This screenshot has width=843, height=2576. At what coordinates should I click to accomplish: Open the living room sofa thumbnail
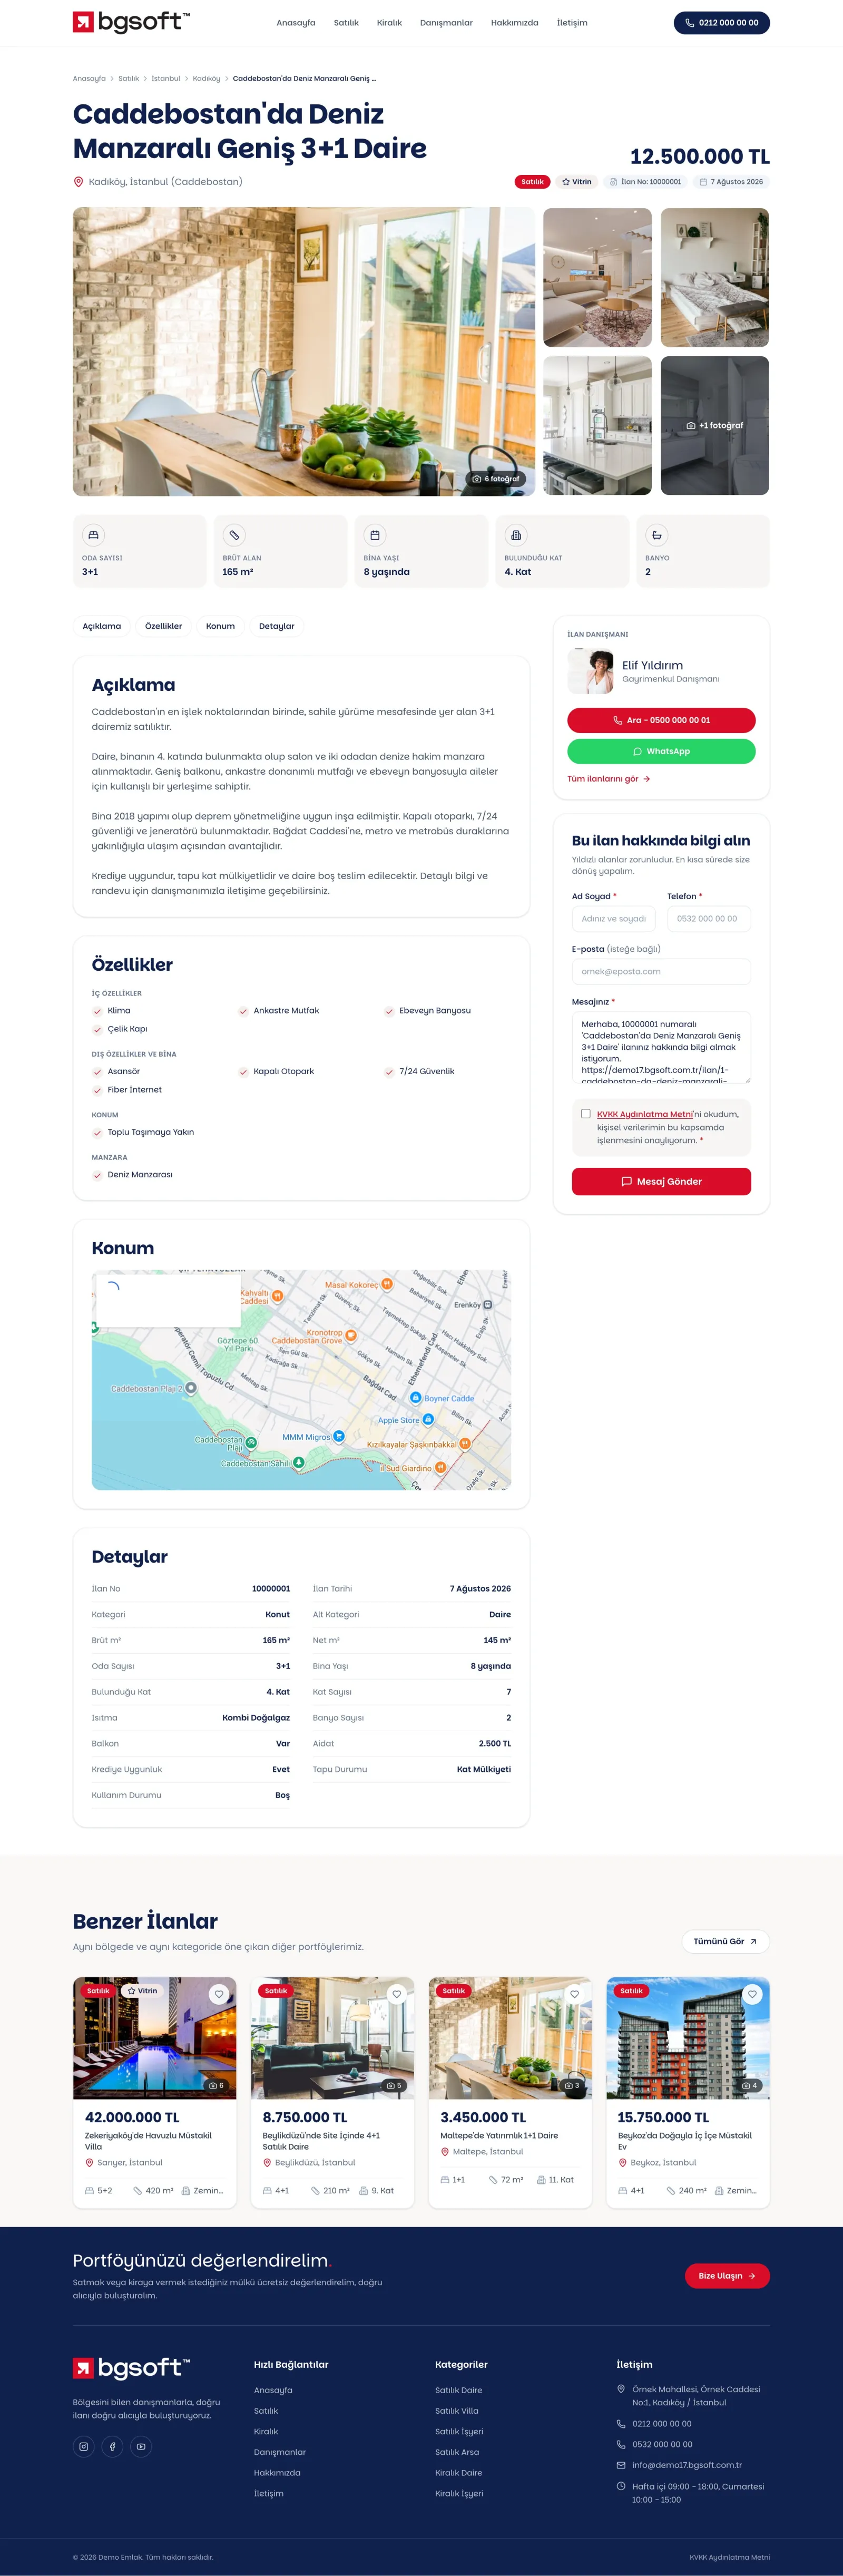point(597,277)
